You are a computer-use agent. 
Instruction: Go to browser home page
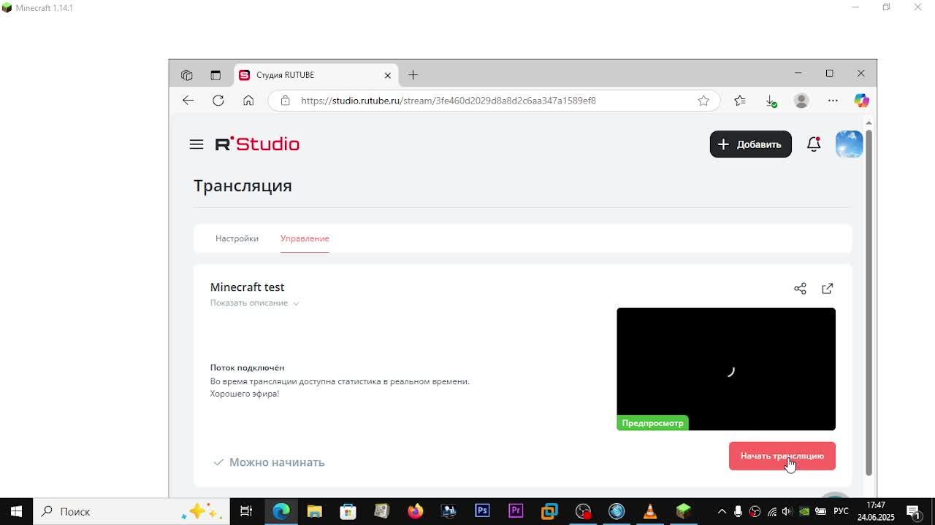[x=248, y=101]
